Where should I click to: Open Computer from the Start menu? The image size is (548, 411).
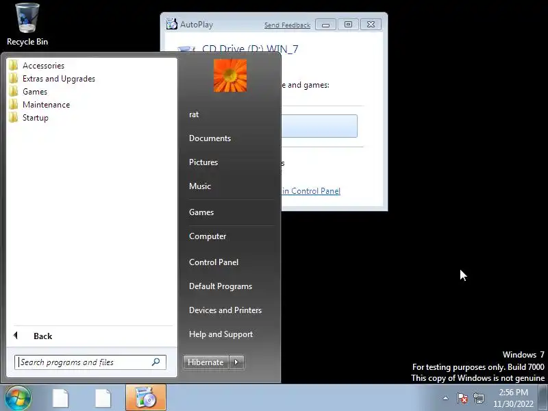(x=208, y=236)
